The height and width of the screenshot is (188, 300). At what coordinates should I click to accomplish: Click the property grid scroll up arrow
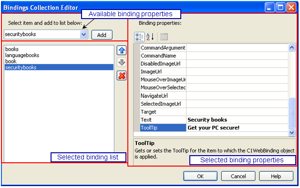(x=291, y=47)
